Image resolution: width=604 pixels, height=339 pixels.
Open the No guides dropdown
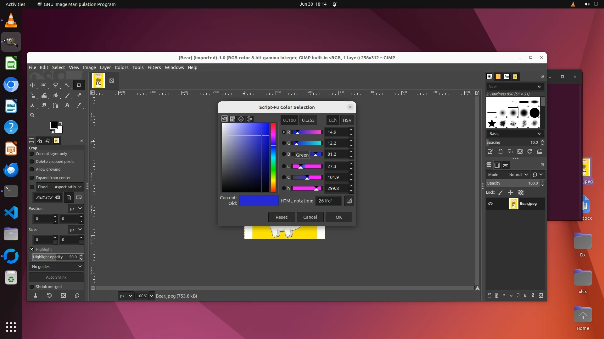pyautogui.click(x=56, y=267)
